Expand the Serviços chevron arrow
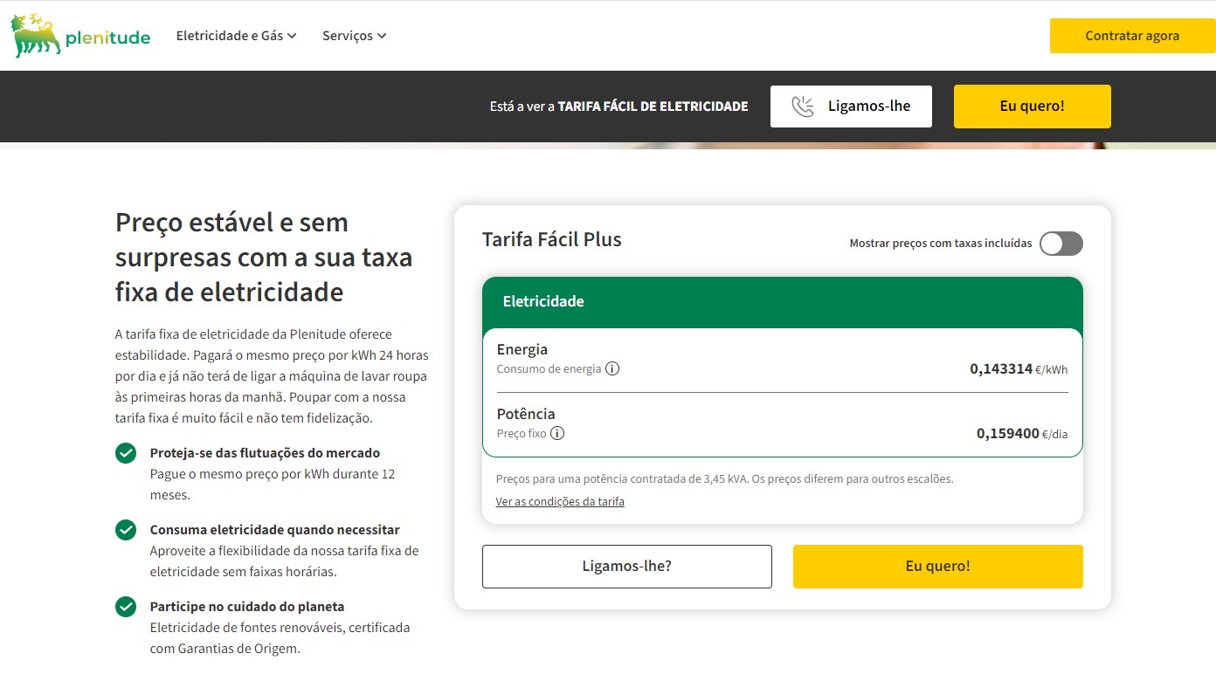1216x674 pixels. click(x=382, y=36)
